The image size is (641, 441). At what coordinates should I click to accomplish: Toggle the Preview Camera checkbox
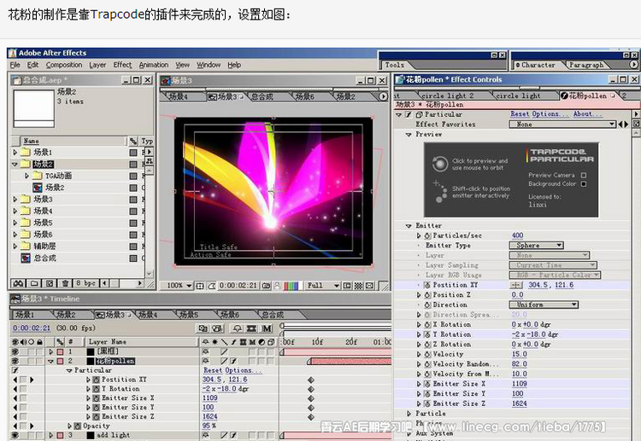[x=584, y=175]
